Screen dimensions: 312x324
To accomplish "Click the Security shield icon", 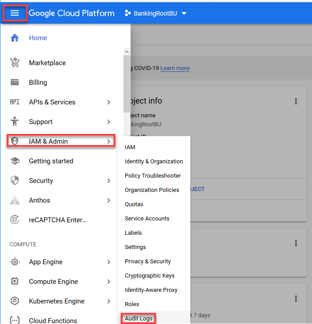I will coord(15,180).
